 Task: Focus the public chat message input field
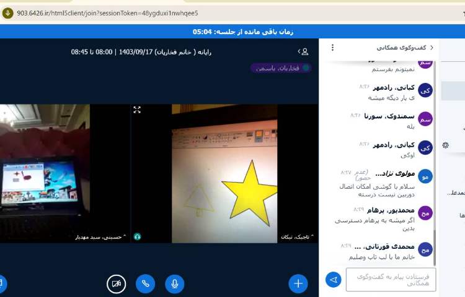pyautogui.click(x=391, y=280)
